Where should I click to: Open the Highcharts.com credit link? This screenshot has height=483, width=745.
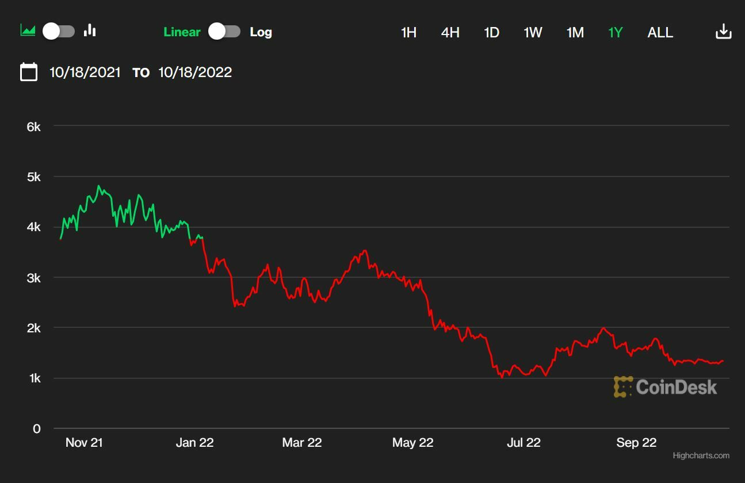point(701,455)
